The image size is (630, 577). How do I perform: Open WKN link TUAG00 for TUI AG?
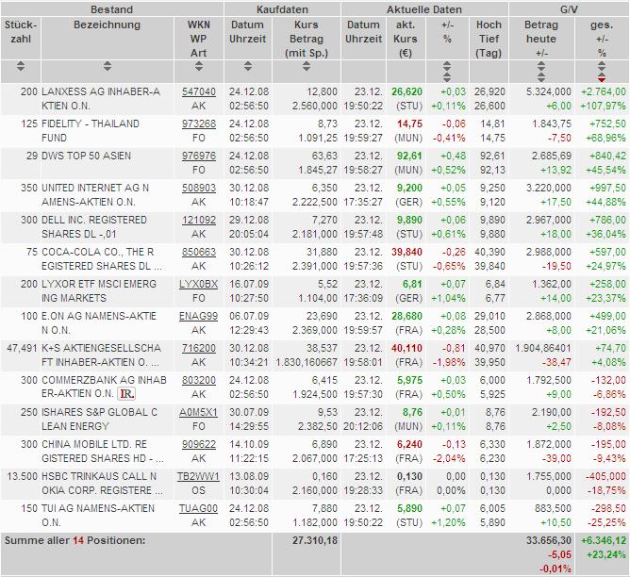[x=198, y=509]
